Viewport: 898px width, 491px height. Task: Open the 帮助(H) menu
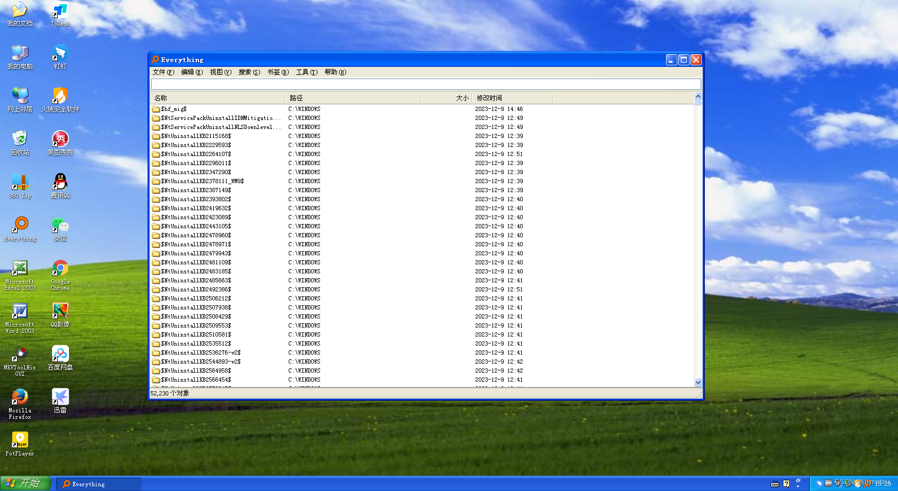click(x=335, y=72)
